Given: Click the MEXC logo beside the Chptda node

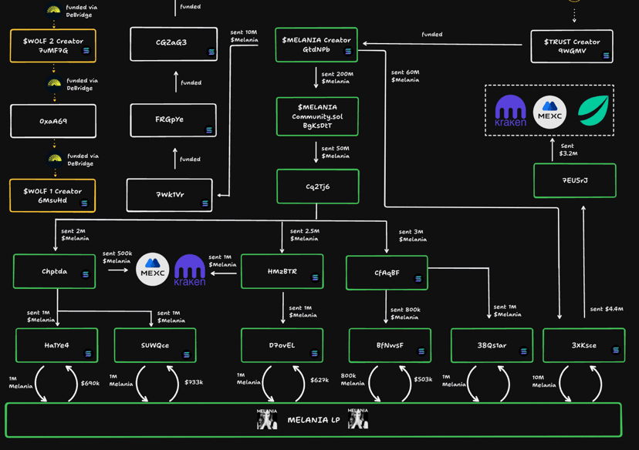Looking at the screenshot, I should pos(152,270).
